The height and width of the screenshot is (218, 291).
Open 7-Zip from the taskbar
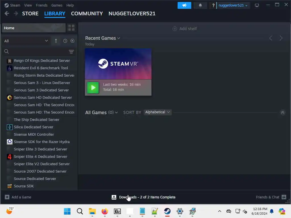coord(117,211)
